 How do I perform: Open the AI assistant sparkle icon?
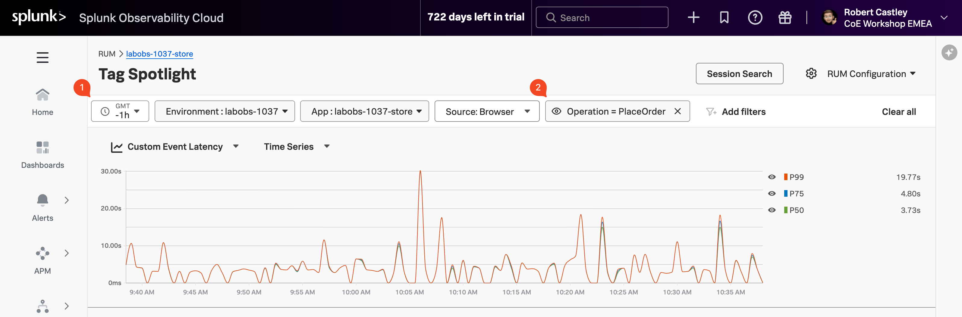(x=949, y=53)
